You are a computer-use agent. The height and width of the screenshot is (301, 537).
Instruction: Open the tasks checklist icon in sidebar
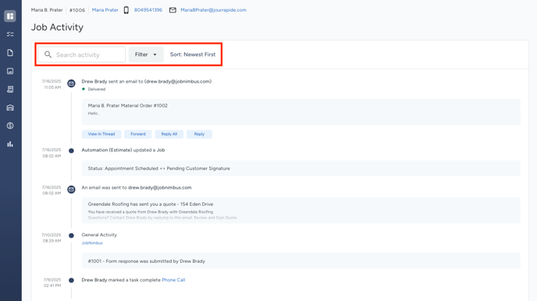[x=10, y=34]
